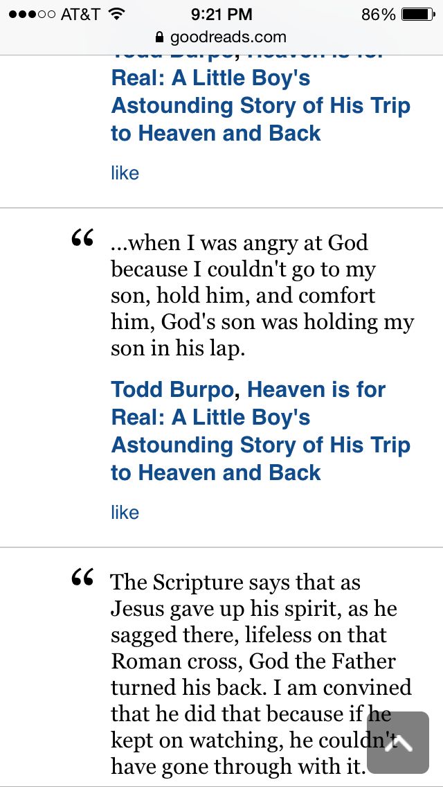Tap the quotation mark beside the 'The Scripture says' quote
443x787 pixels.
pyautogui.click(x=82, y=578)
